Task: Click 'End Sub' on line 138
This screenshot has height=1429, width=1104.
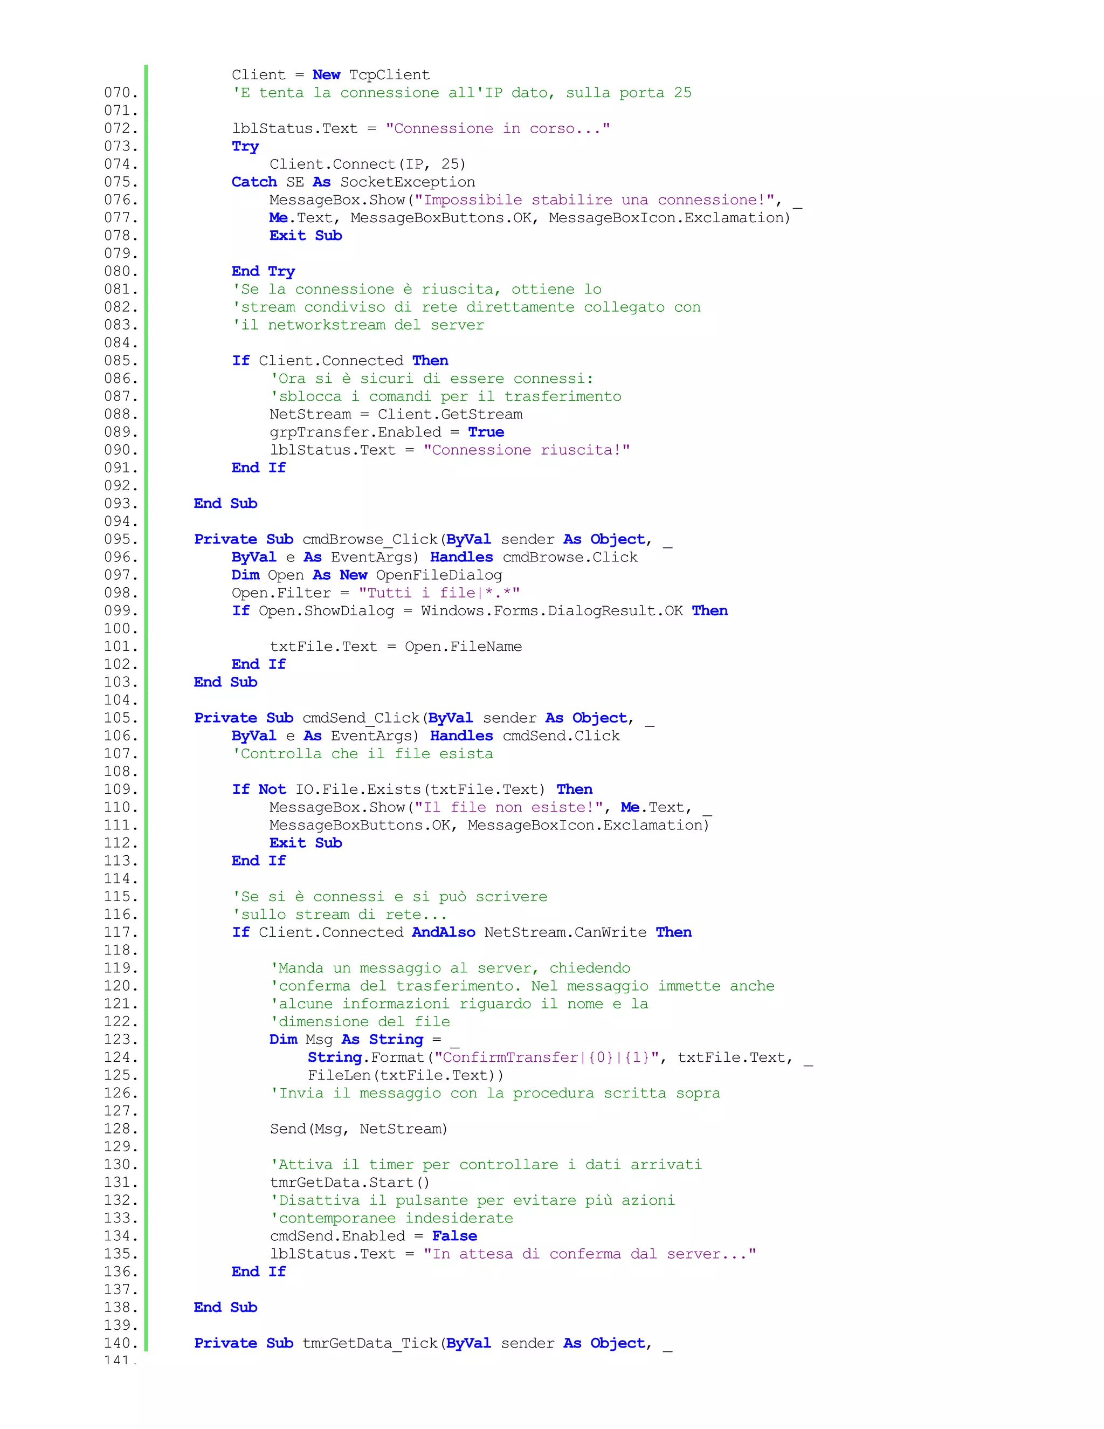Action: [226, 1307]
